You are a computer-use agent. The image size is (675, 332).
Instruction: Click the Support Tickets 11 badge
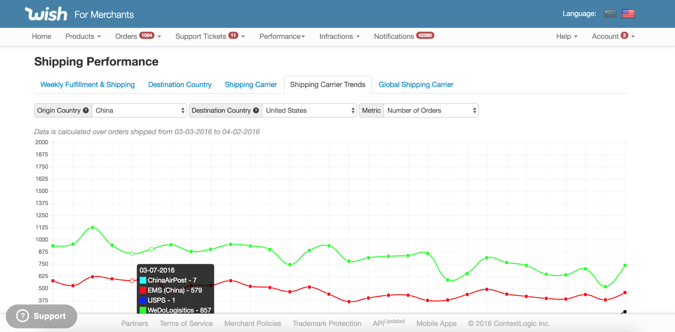233,35
